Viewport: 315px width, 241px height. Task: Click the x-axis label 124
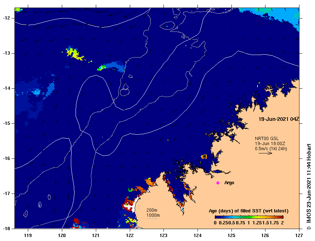click(x=197, y=235)
